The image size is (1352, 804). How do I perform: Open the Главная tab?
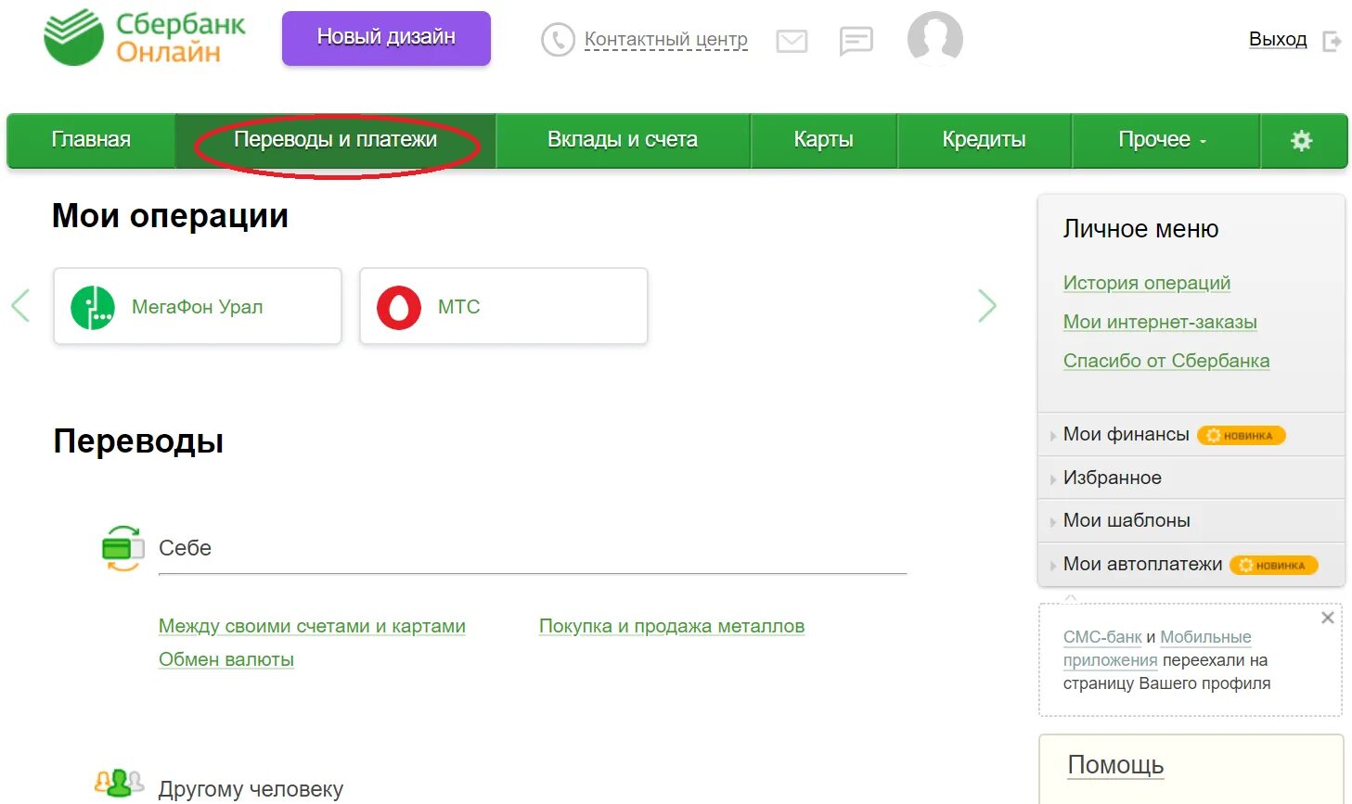(x=91, y=140)
